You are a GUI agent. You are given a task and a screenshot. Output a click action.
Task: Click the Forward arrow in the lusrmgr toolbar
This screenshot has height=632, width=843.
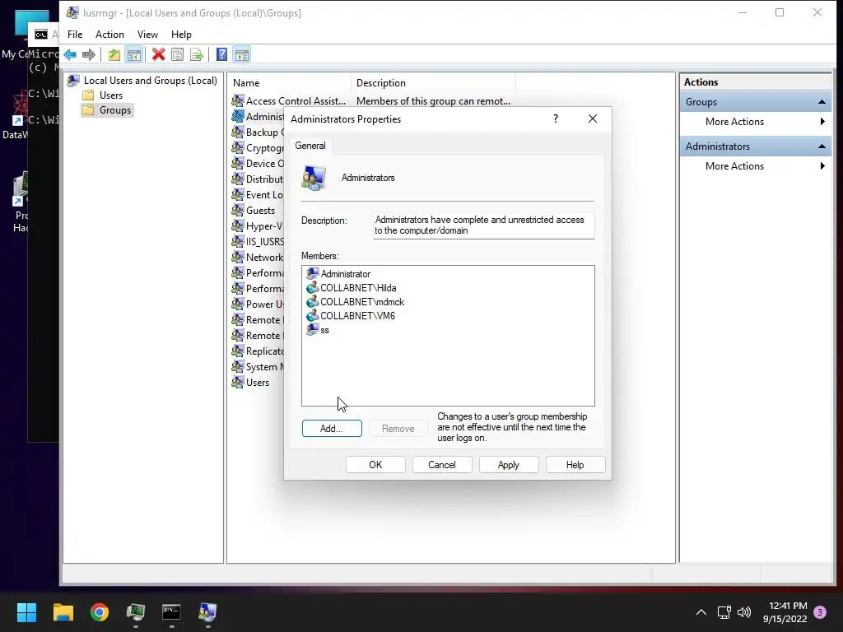point(89,54)
